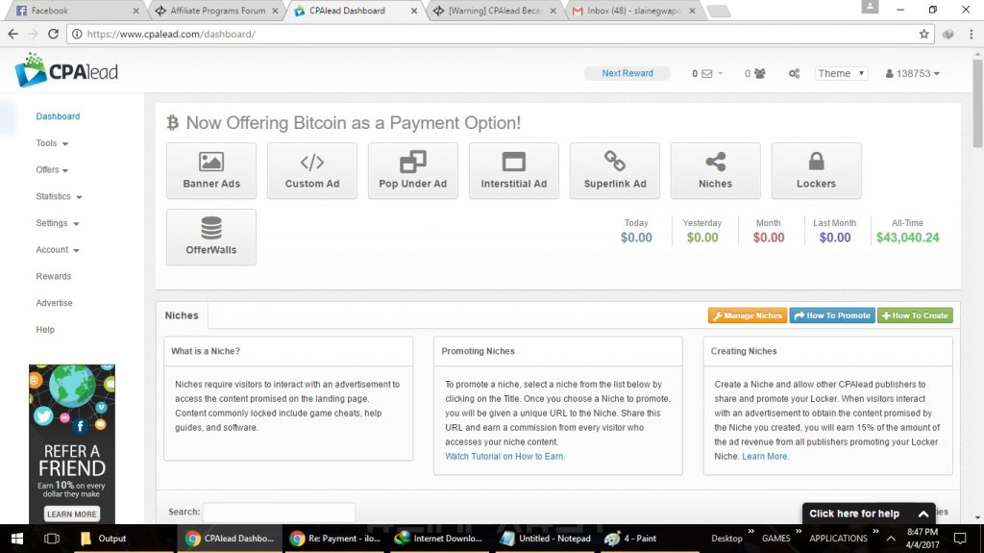This screenshot has height=553, width=984.
Task: Expand the Statistics sidebar menu
Action: click(59, 197)
